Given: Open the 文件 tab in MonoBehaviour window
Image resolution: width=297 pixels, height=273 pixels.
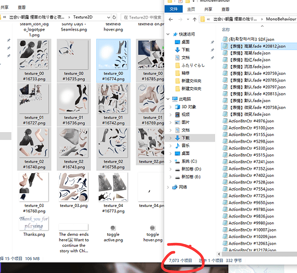Looking at the screenshot, I should point(173,9).
